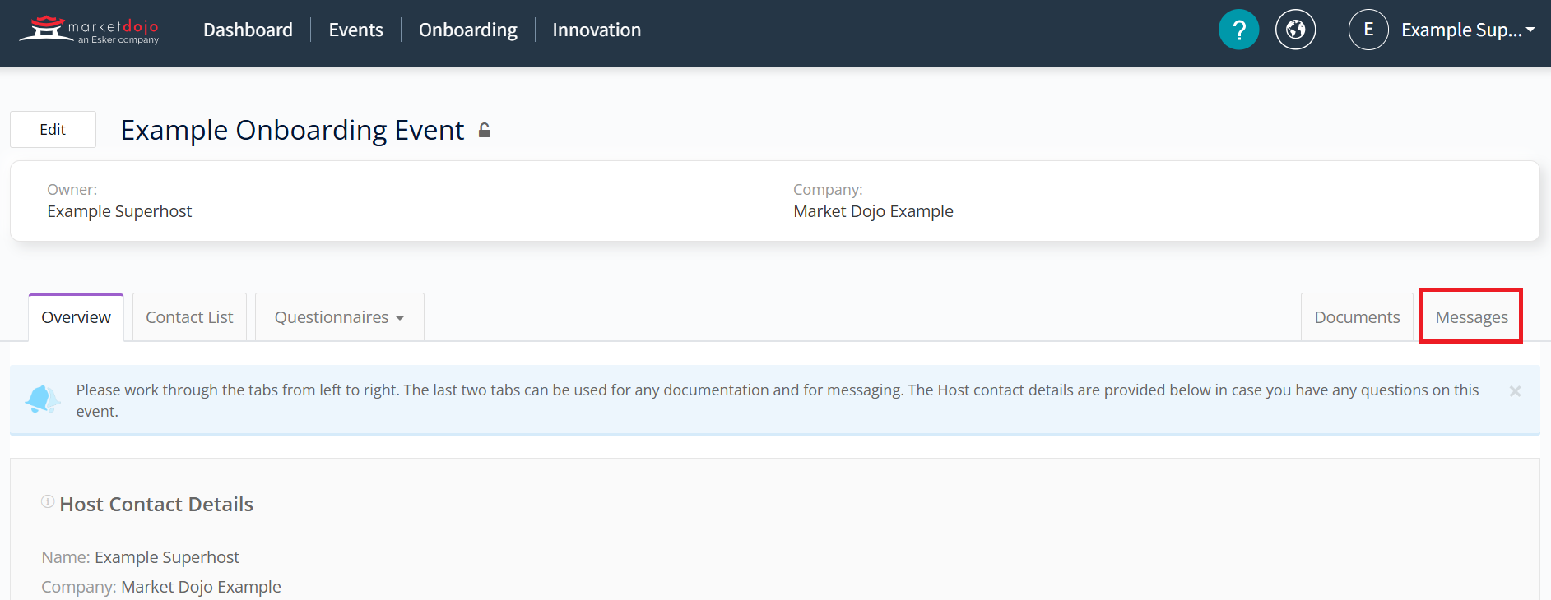Viewport: 1551px width, 600px height.
Task: Click the "Example Onboarding Event" title
Action: 292,131
